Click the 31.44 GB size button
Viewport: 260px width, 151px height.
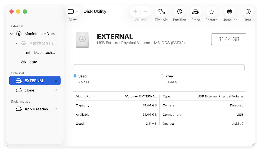(x=229, y=39)
